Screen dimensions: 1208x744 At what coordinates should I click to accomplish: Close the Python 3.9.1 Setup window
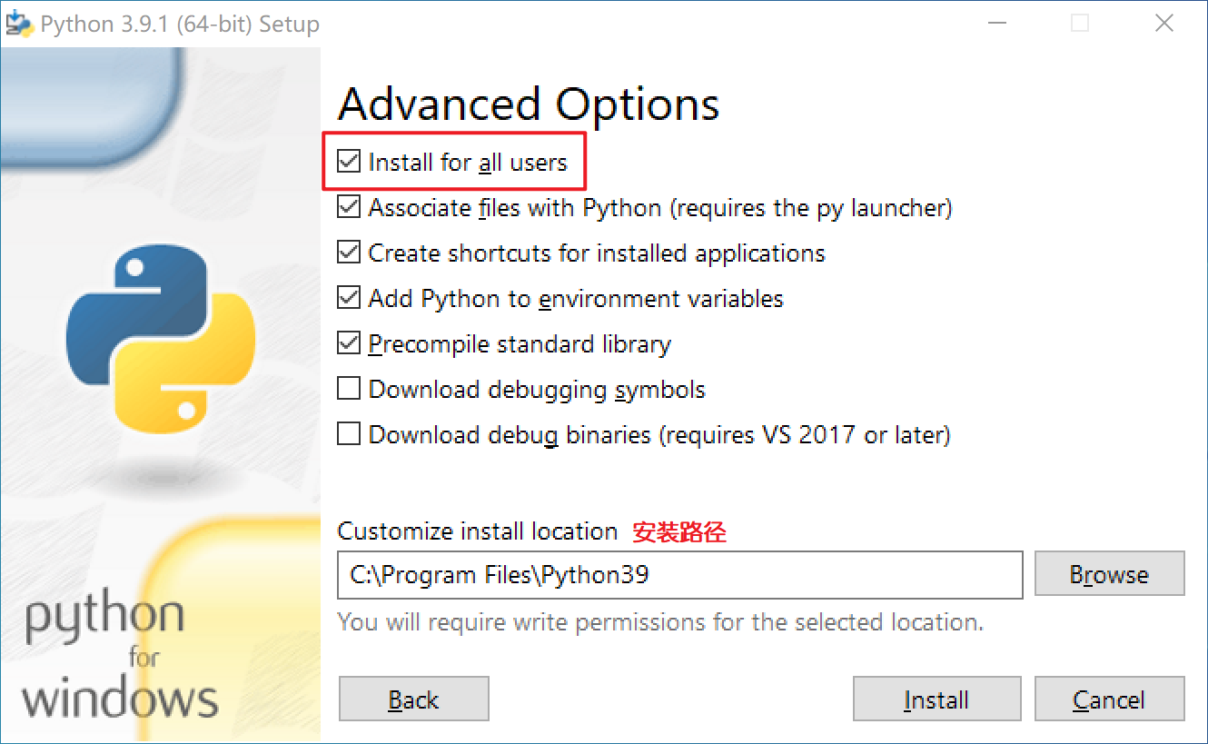1164,24
